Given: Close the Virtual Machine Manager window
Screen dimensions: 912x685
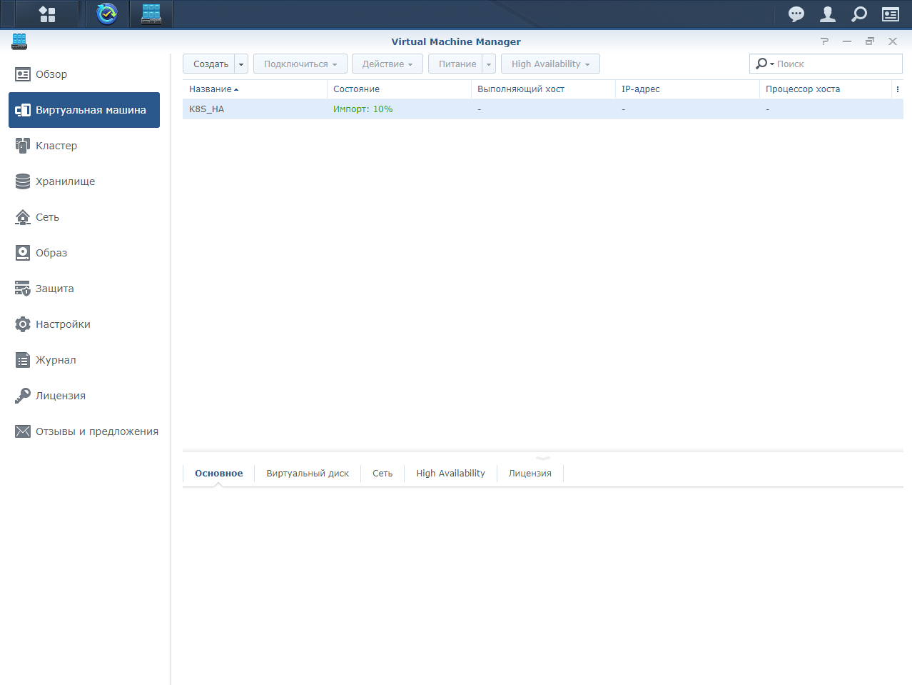Looking at the screenshot, I should click(893, 41).
